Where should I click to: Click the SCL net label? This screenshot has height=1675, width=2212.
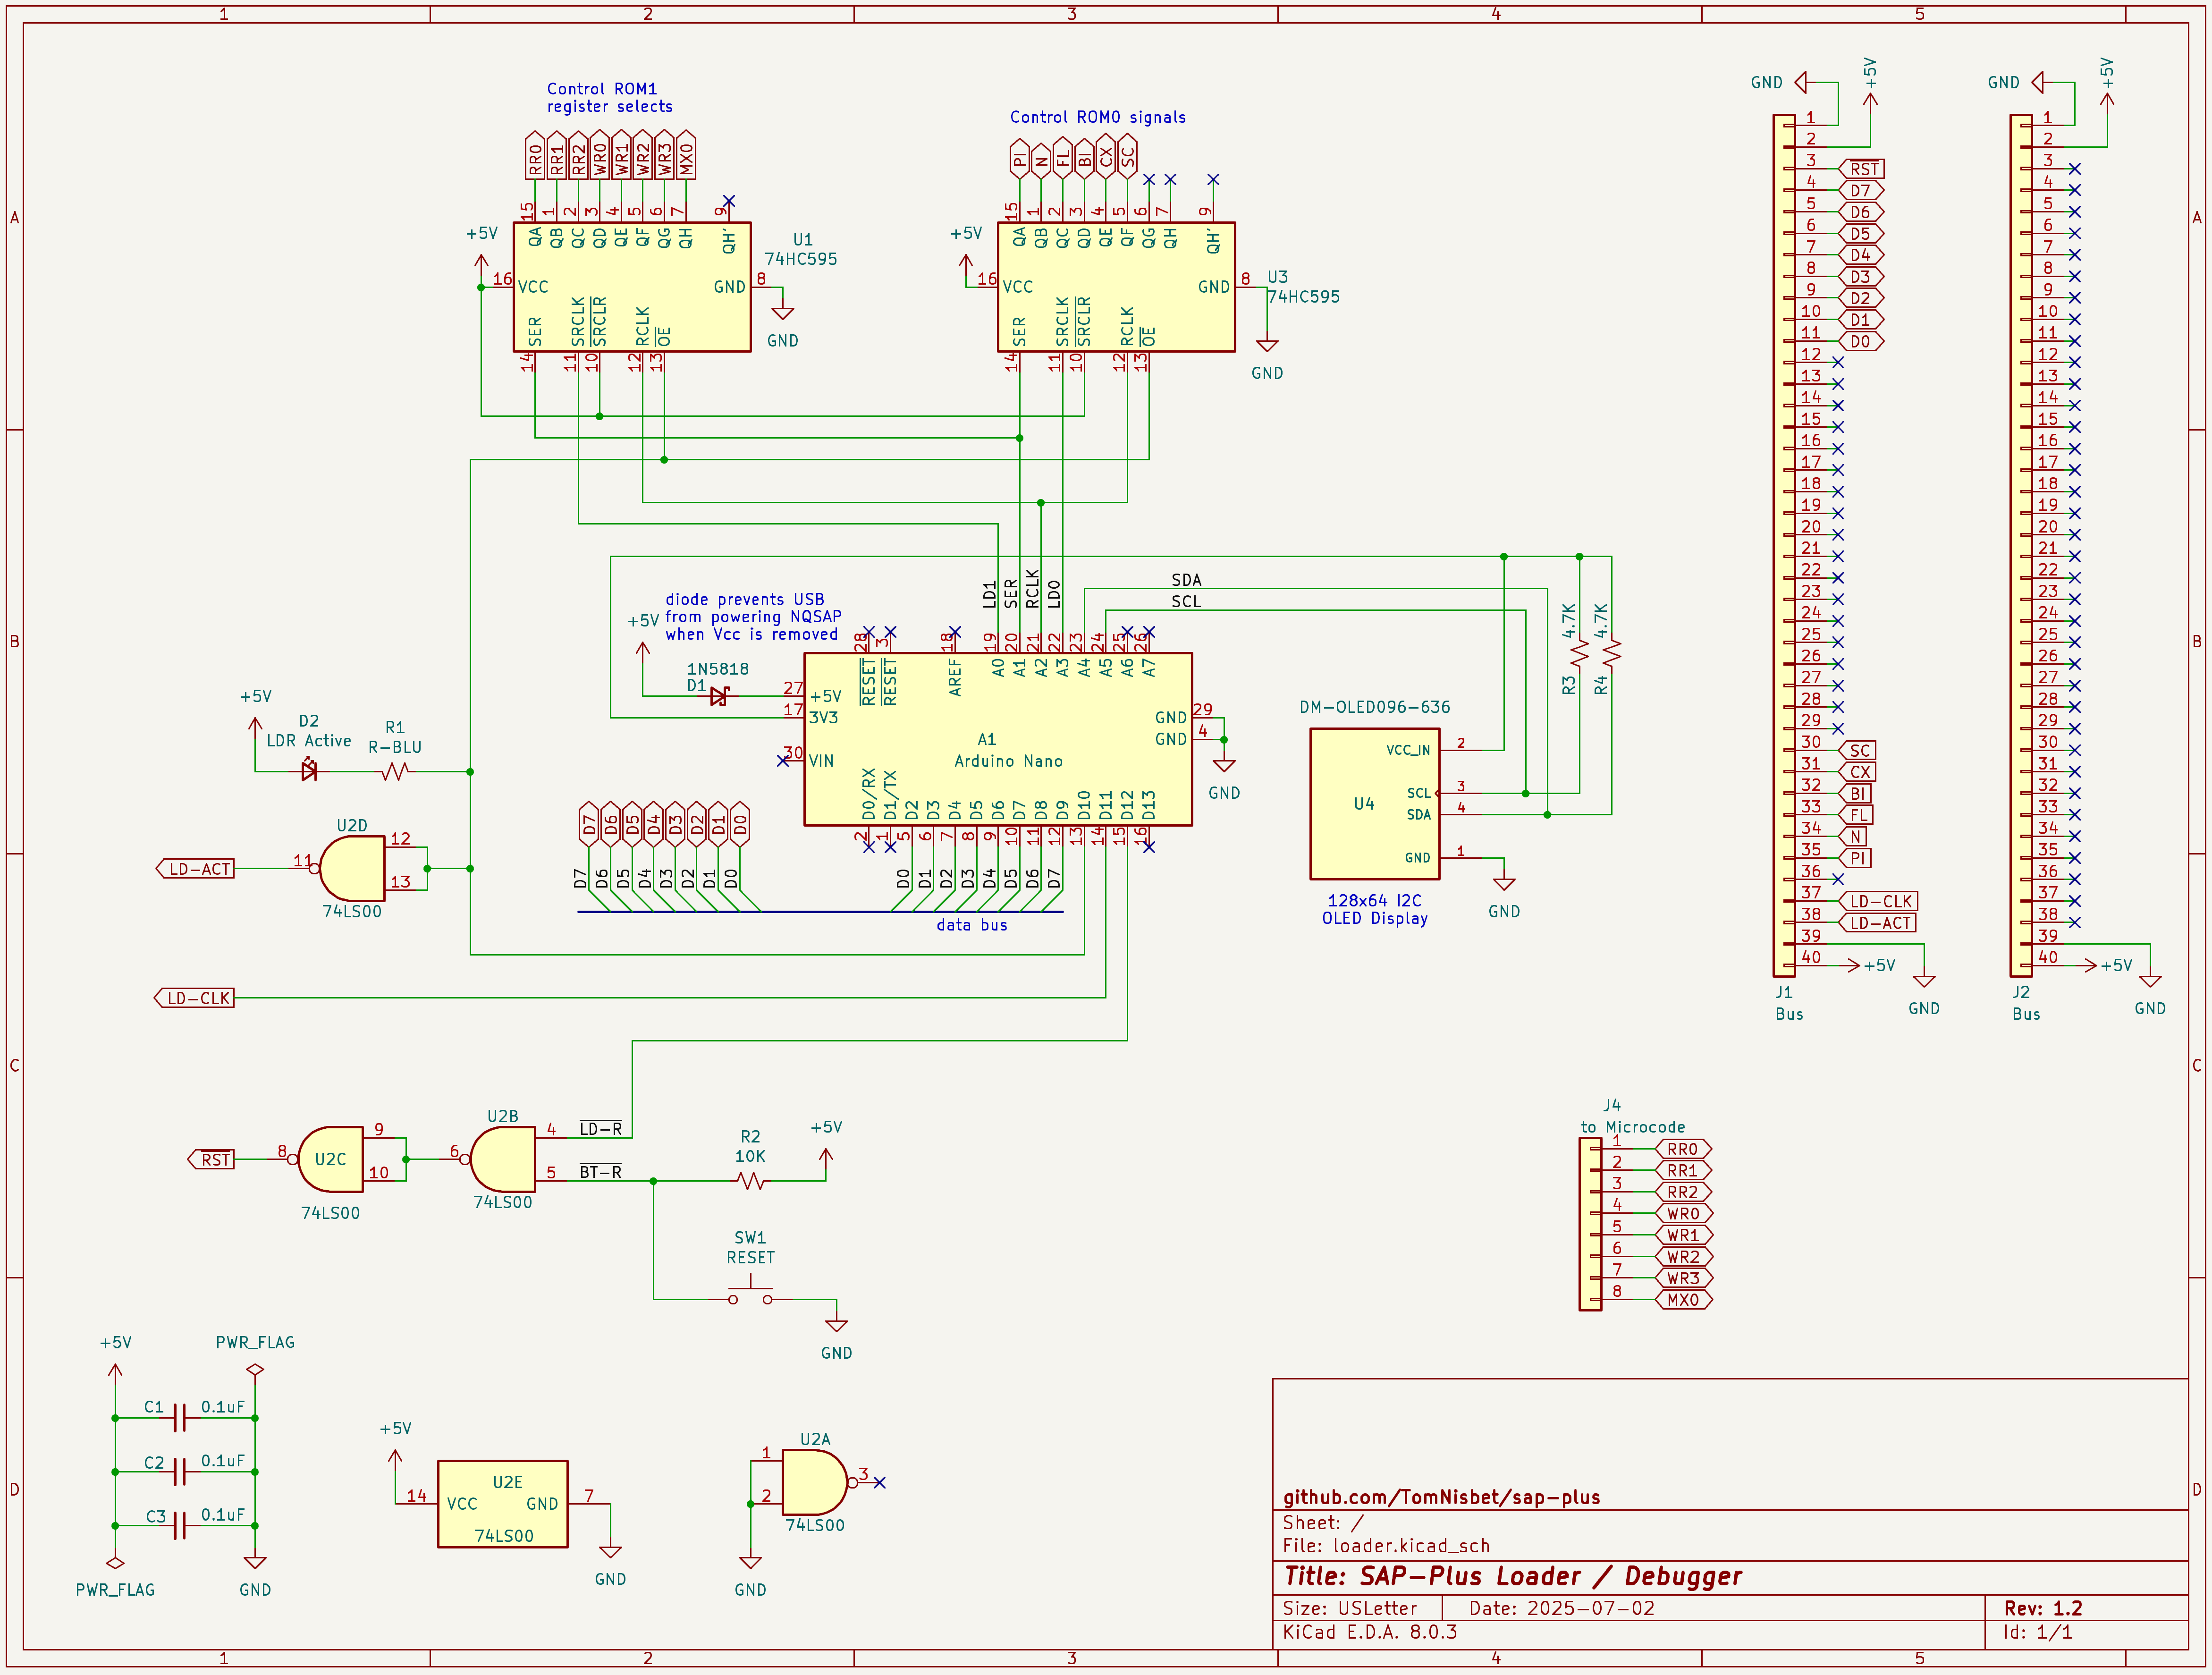1186,601
